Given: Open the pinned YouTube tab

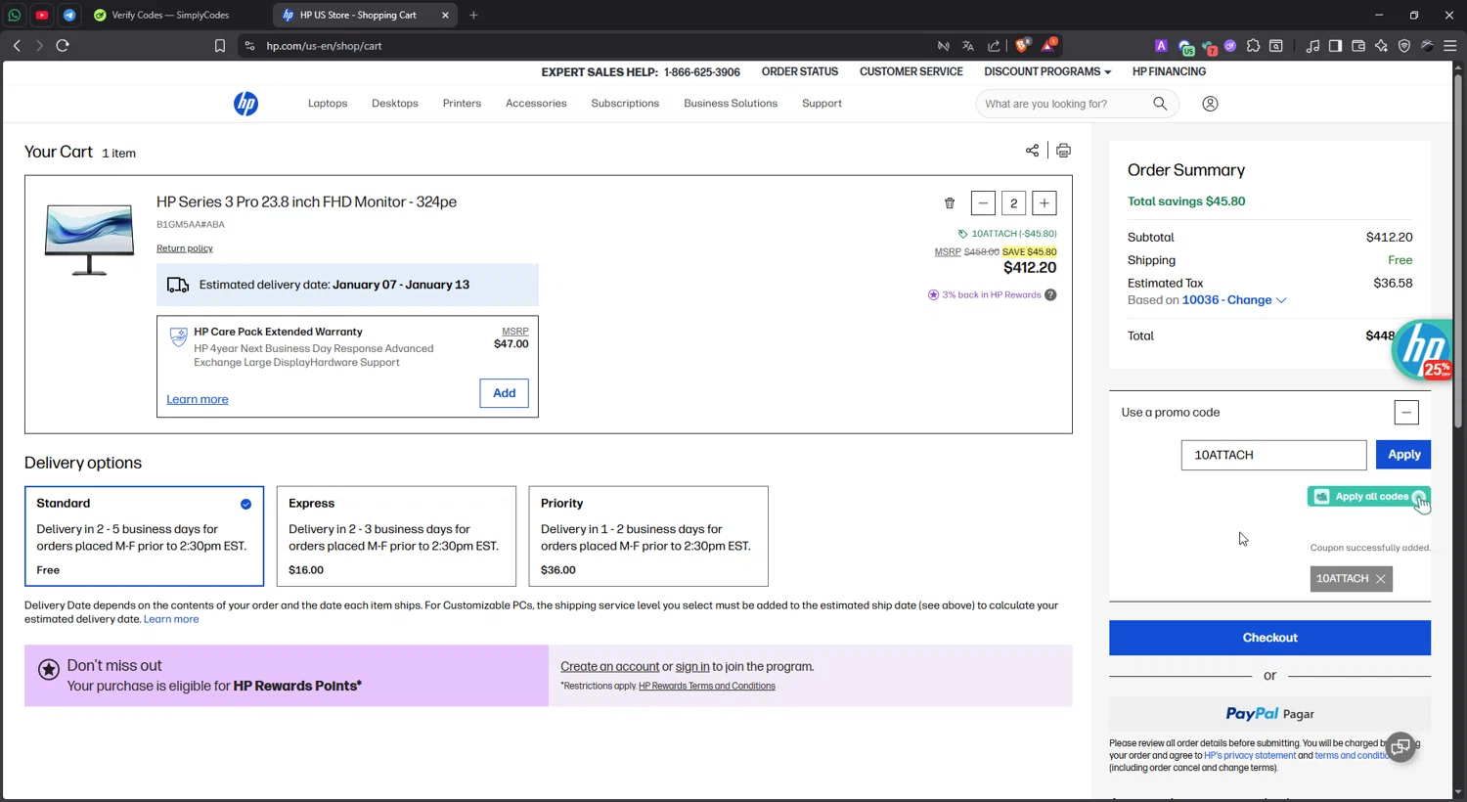Looking at the screenshot, I should pos(42,15).
